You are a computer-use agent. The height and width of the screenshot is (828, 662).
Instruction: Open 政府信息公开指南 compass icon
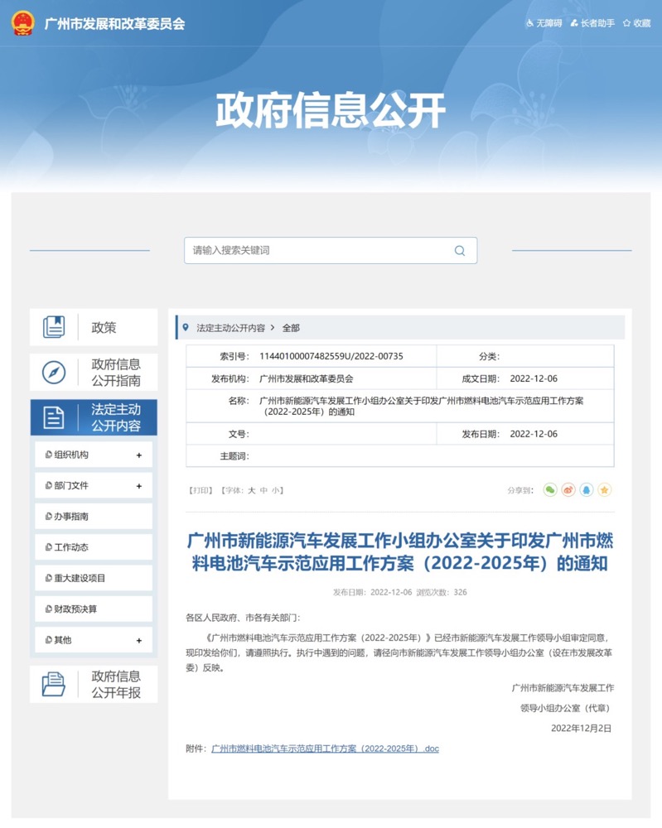pyautogui.click(x=54, y=373)
